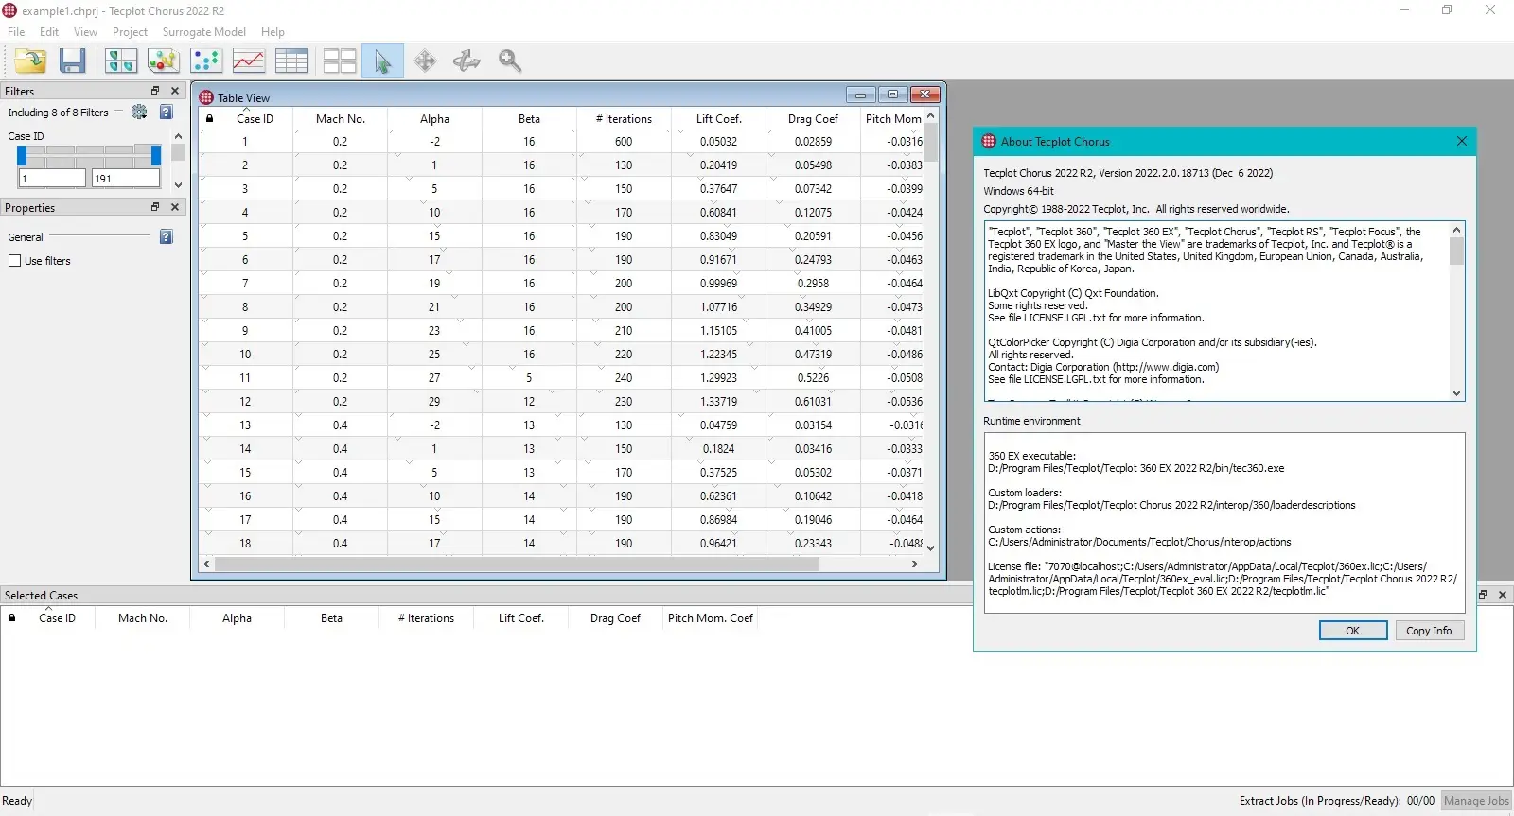The image size is (1514, 816).
Task: Create a line plot with the red line icon
Action: coord(248,61)
